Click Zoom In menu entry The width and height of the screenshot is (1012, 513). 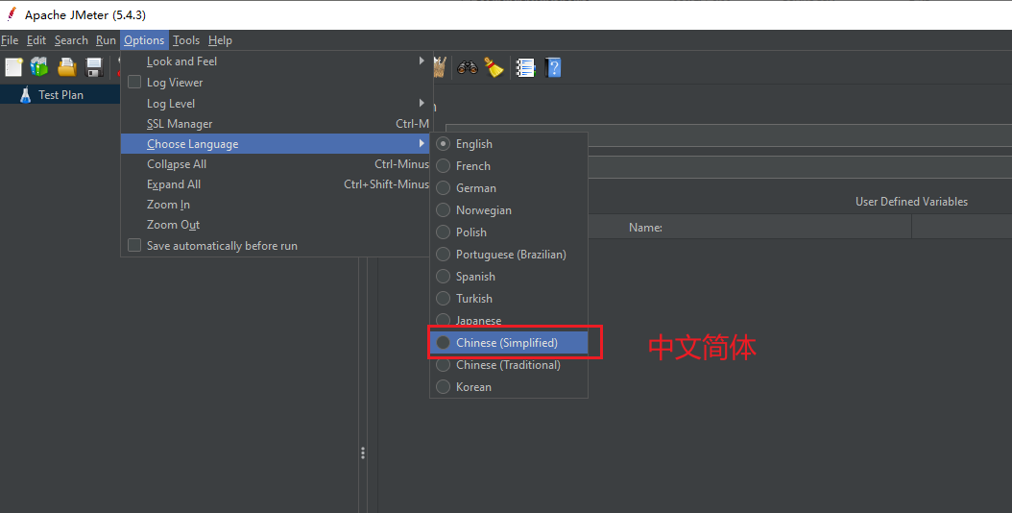pyautogui.click(x=275, y=205)
